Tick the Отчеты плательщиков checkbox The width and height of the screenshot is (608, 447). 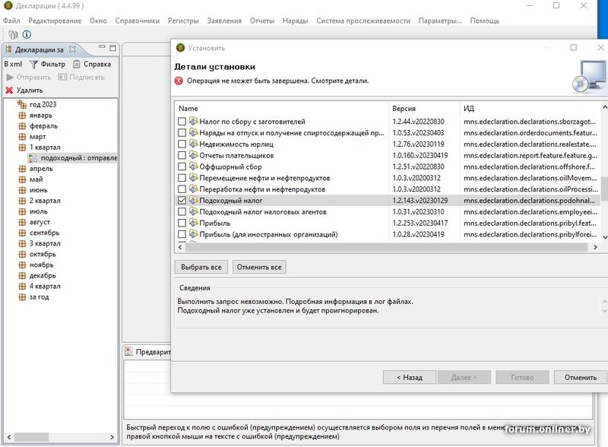182,155
